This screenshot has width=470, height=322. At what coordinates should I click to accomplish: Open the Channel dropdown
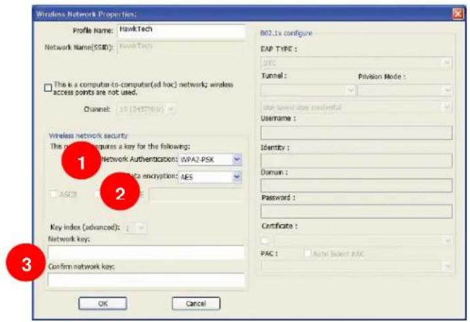pyautogui.click(x=146, y=109)
